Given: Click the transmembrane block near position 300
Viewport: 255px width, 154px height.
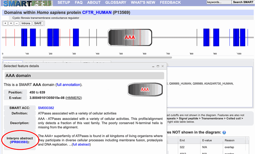Looking at the screenshot, I should tap(76, 37).
